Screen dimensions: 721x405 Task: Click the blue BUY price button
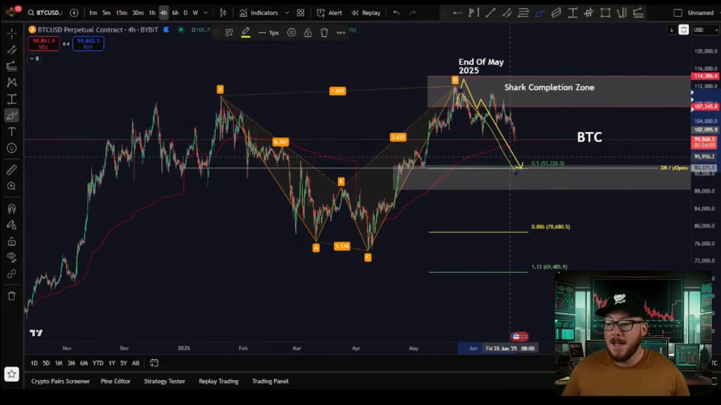88,43
